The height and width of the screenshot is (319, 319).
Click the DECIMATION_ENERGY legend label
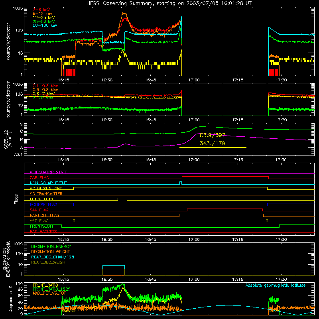click(51, 246)
